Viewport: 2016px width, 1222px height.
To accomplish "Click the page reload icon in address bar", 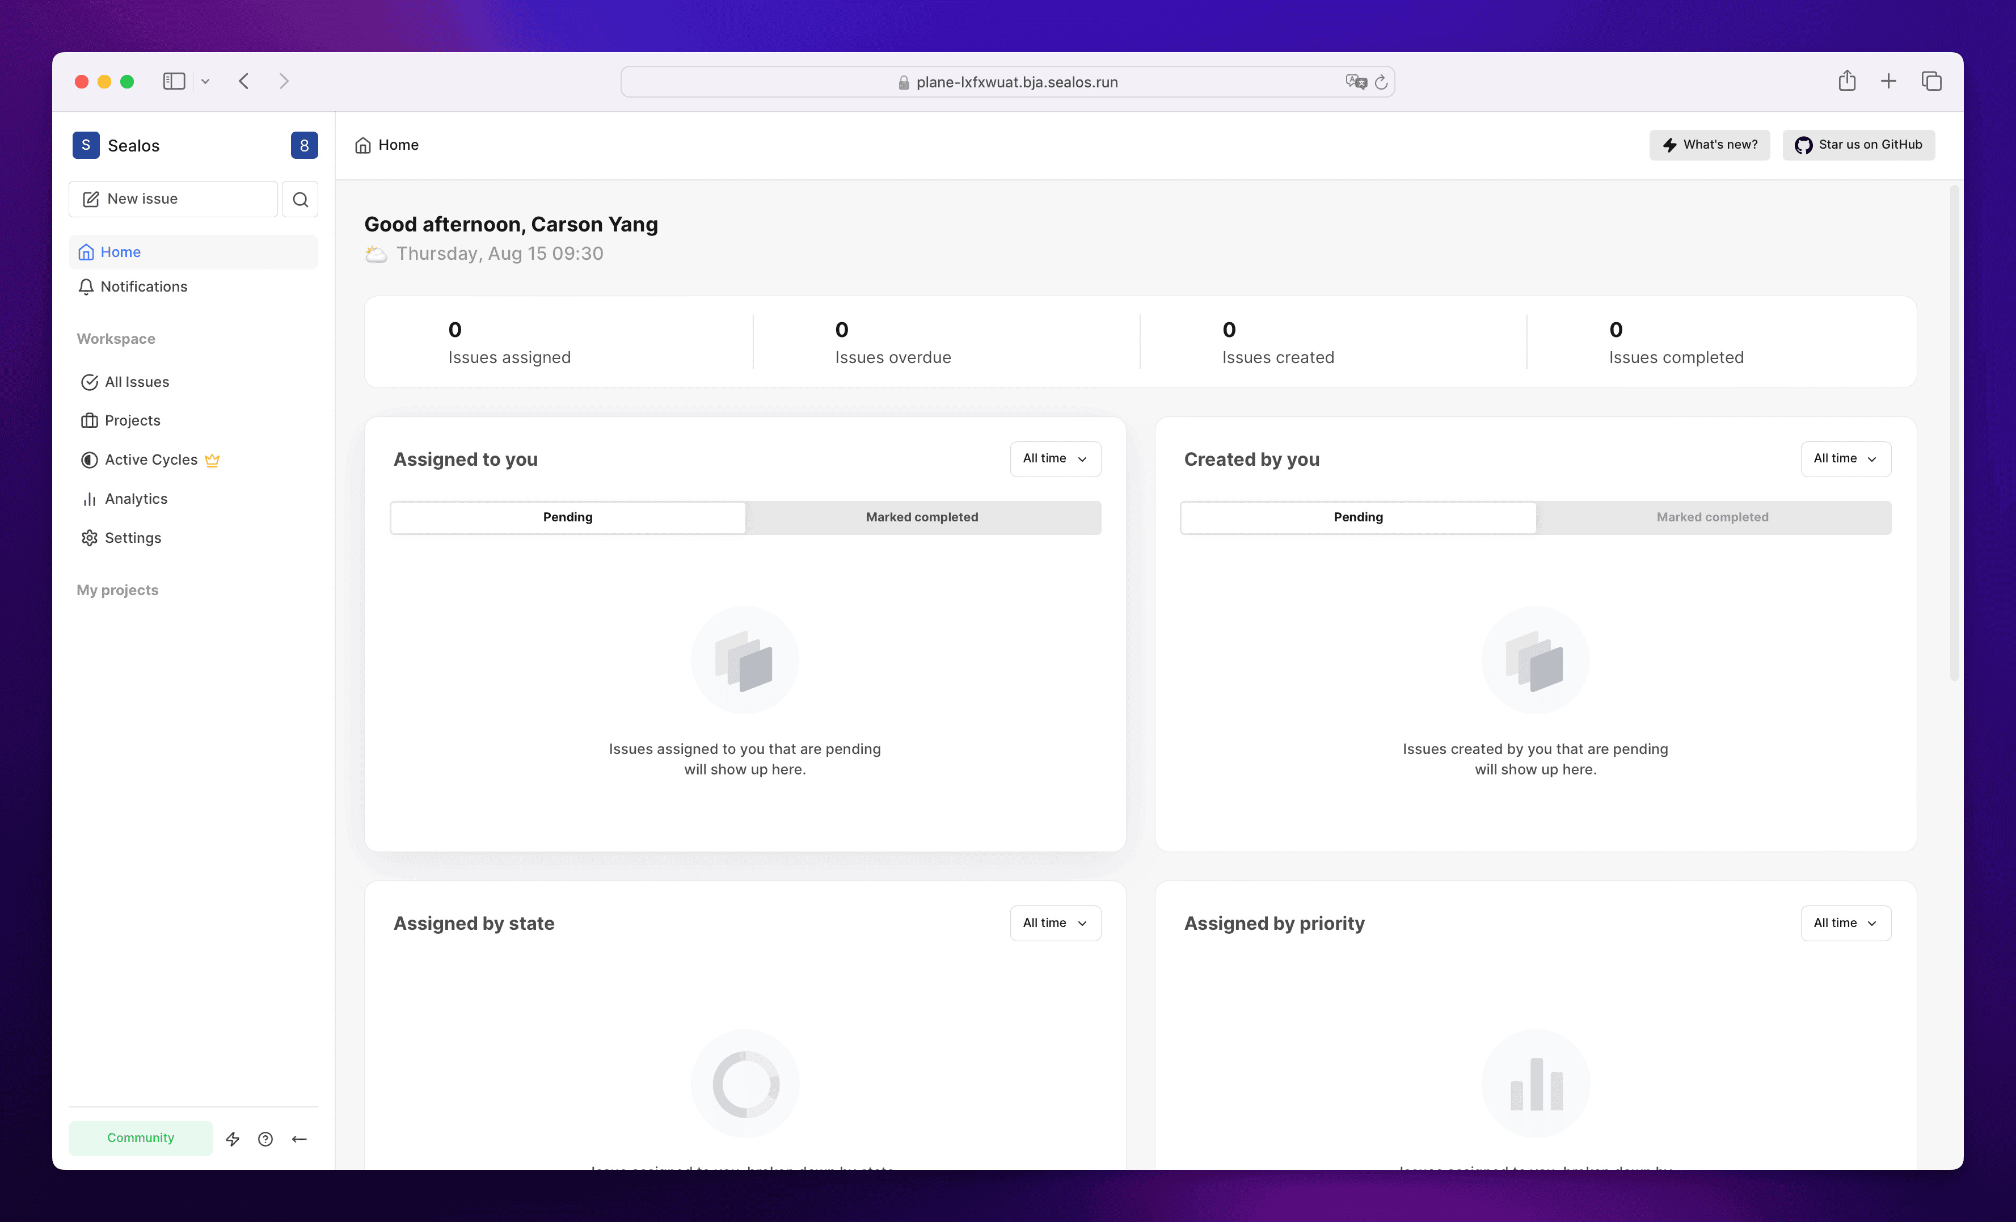I will pos(1381,82).
